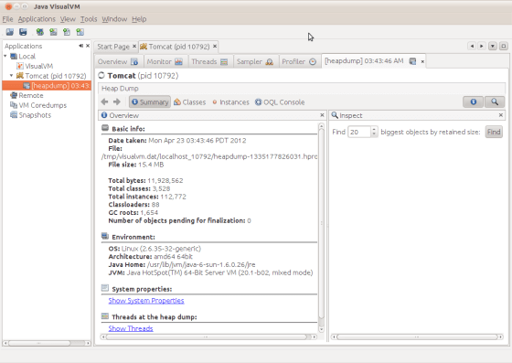Click the Inspect panel horizontal scrollbar
The height and width of the screenshot is (363, 512).
pos(417,336)
